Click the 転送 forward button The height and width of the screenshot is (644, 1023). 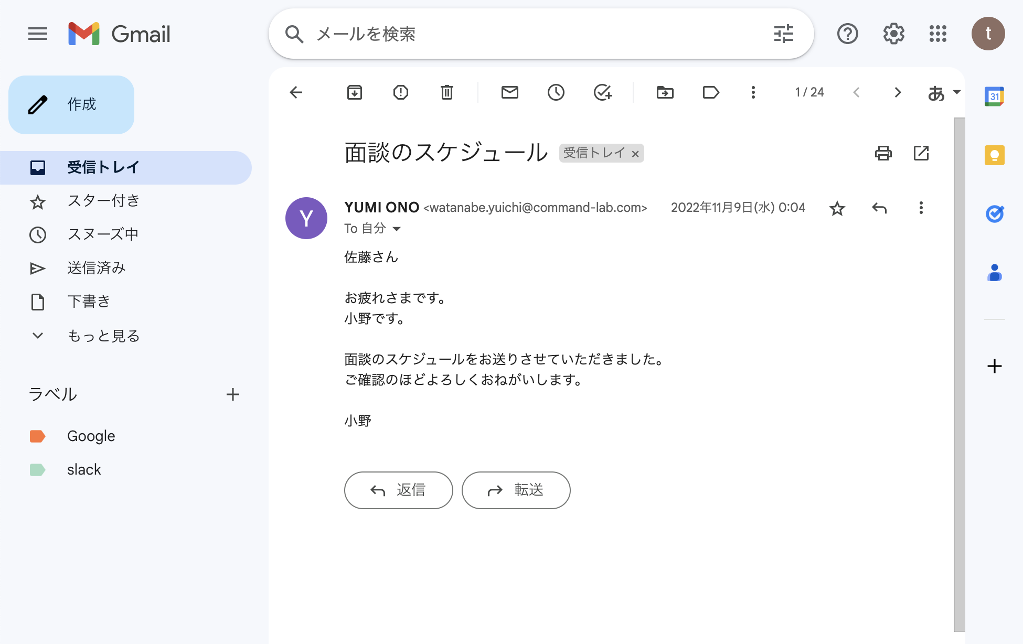pos(516,490)
